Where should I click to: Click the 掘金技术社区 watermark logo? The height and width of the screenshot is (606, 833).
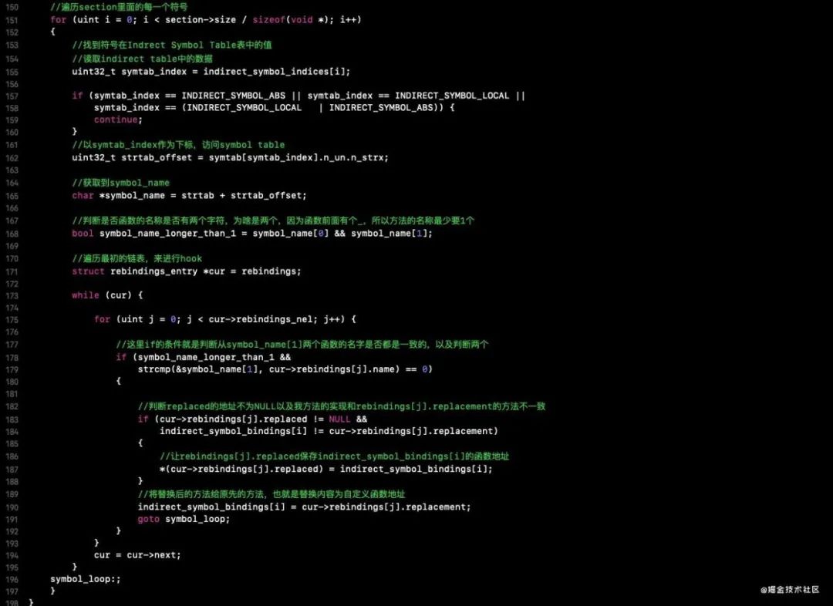point(790,589)
